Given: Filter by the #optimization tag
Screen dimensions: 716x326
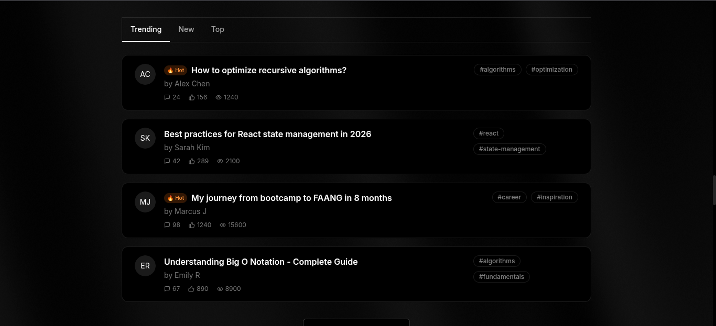Looking at the screenshot, I should (551, 70).
